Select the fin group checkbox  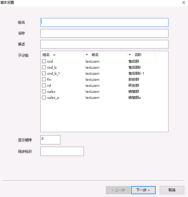click(x=44, y=79)
